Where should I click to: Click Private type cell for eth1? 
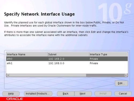point(108,63)
